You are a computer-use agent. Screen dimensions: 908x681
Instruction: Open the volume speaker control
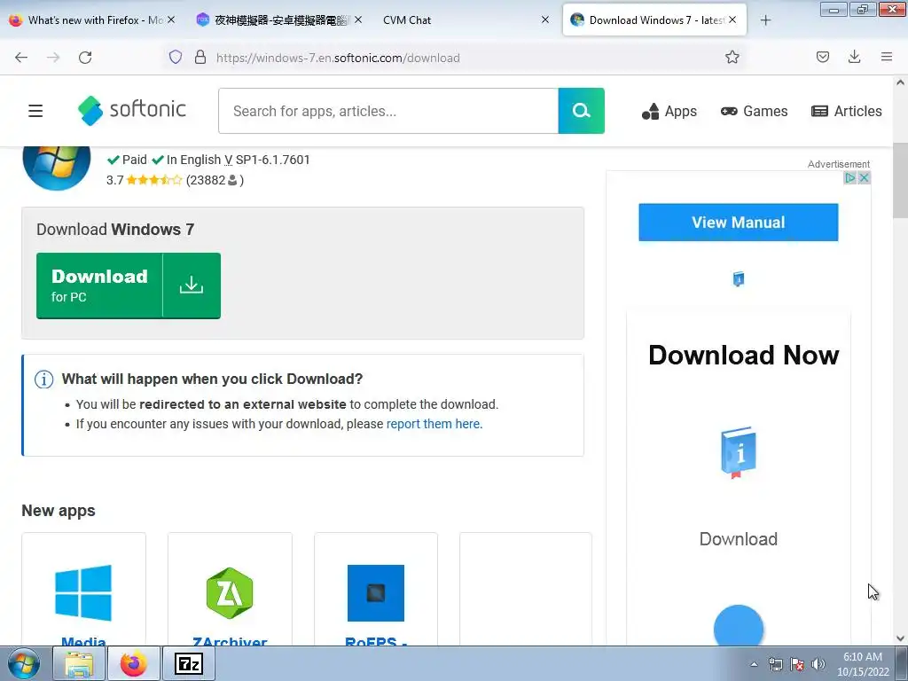point(818,664)
